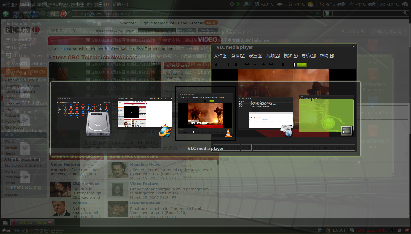The width and height of the screenshot is (411, 234).
Task: Click the ABP icon in status bar
Action: click(x=406, y=230)
